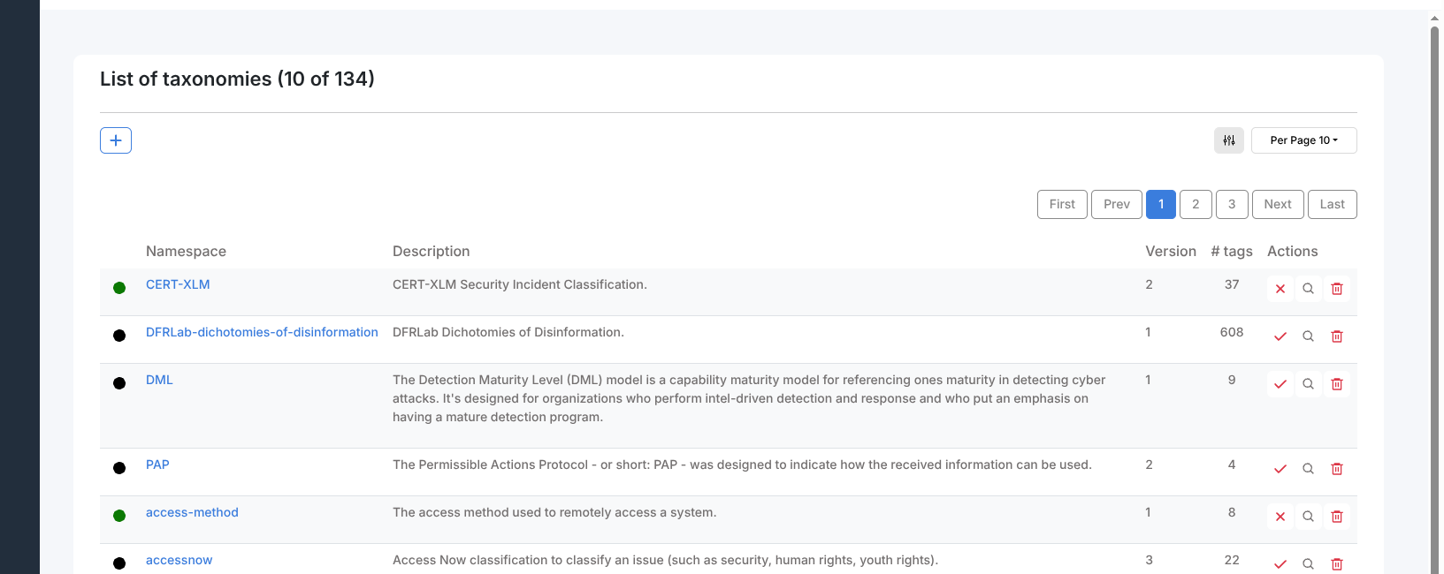Click black status dot for DML
Image resolution: width=1444 pixels, height=574 pixels.
pyautogui.click(x=119, y=383)
